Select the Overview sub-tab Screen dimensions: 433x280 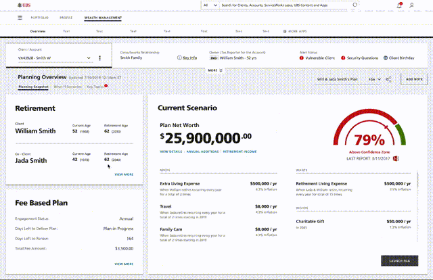tap(38, 31)
